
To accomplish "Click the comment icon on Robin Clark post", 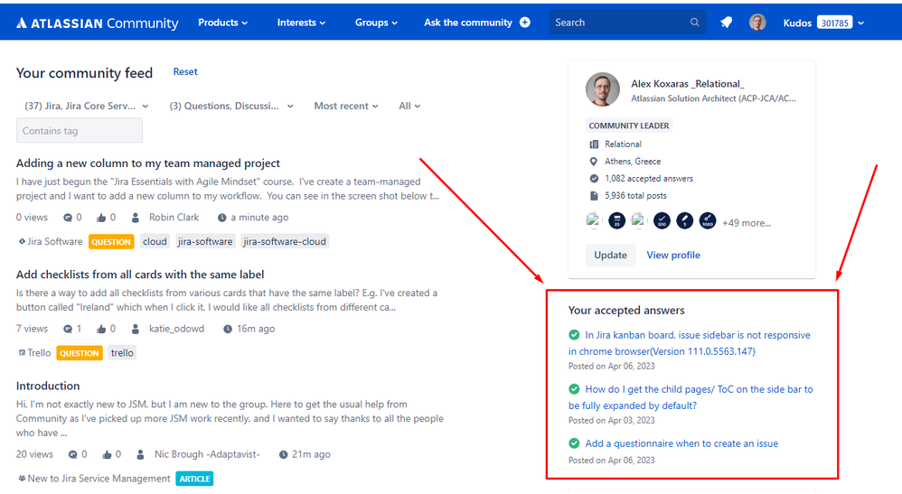I will [x=68, y=218].
